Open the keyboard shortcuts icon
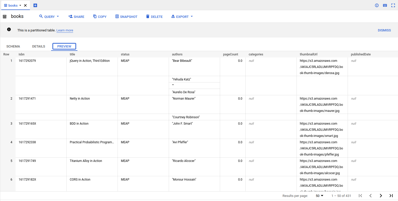The height and width of the screenshot is (201, 398). 385,5
